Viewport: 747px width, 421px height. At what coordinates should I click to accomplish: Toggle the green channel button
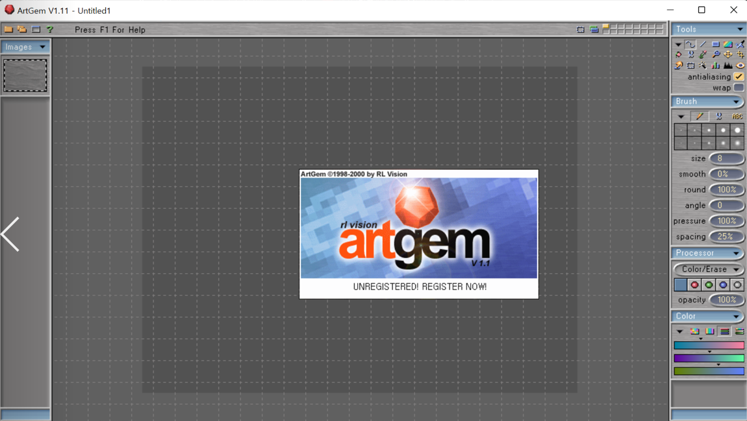pyautogui.click(x=709, y=285)
